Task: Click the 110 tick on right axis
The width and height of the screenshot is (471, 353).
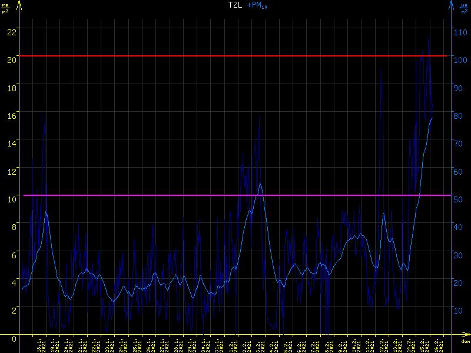Action: point(461,32)
